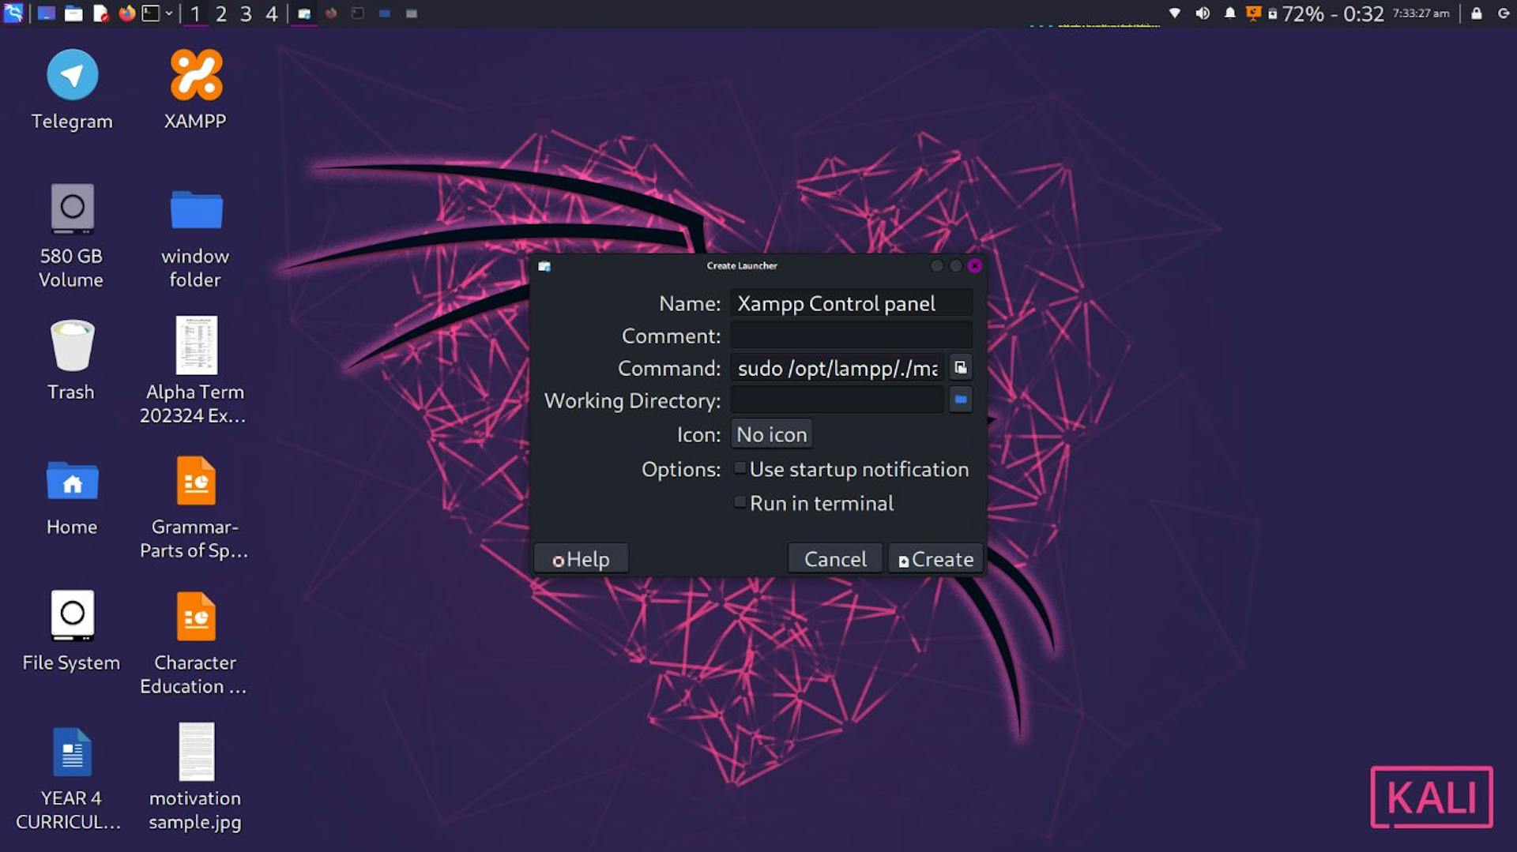
Task: Open the terminal launcher dropdown arrow
Action: tap(168, 13)
